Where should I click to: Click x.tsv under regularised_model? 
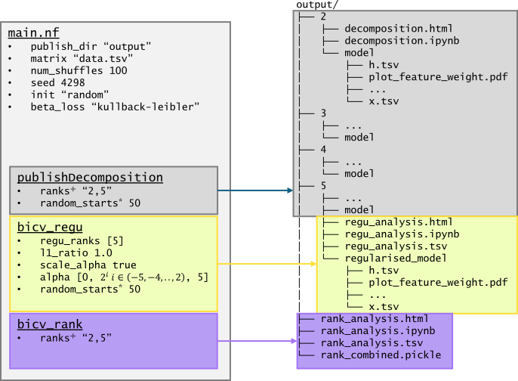[x=384, y=307]
